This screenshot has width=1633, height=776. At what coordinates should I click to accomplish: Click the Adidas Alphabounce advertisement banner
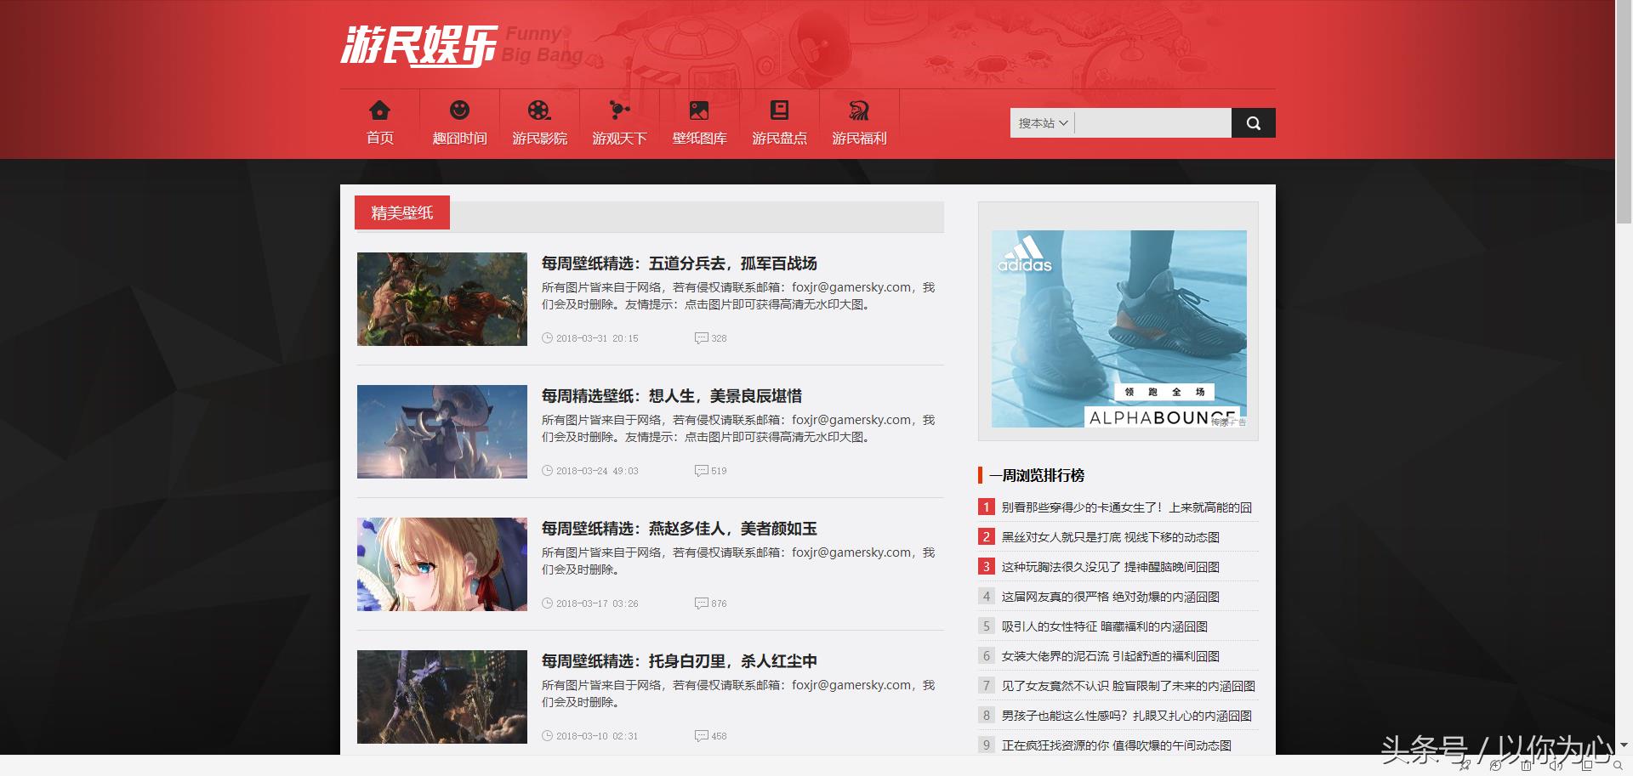coord(1118,329)
